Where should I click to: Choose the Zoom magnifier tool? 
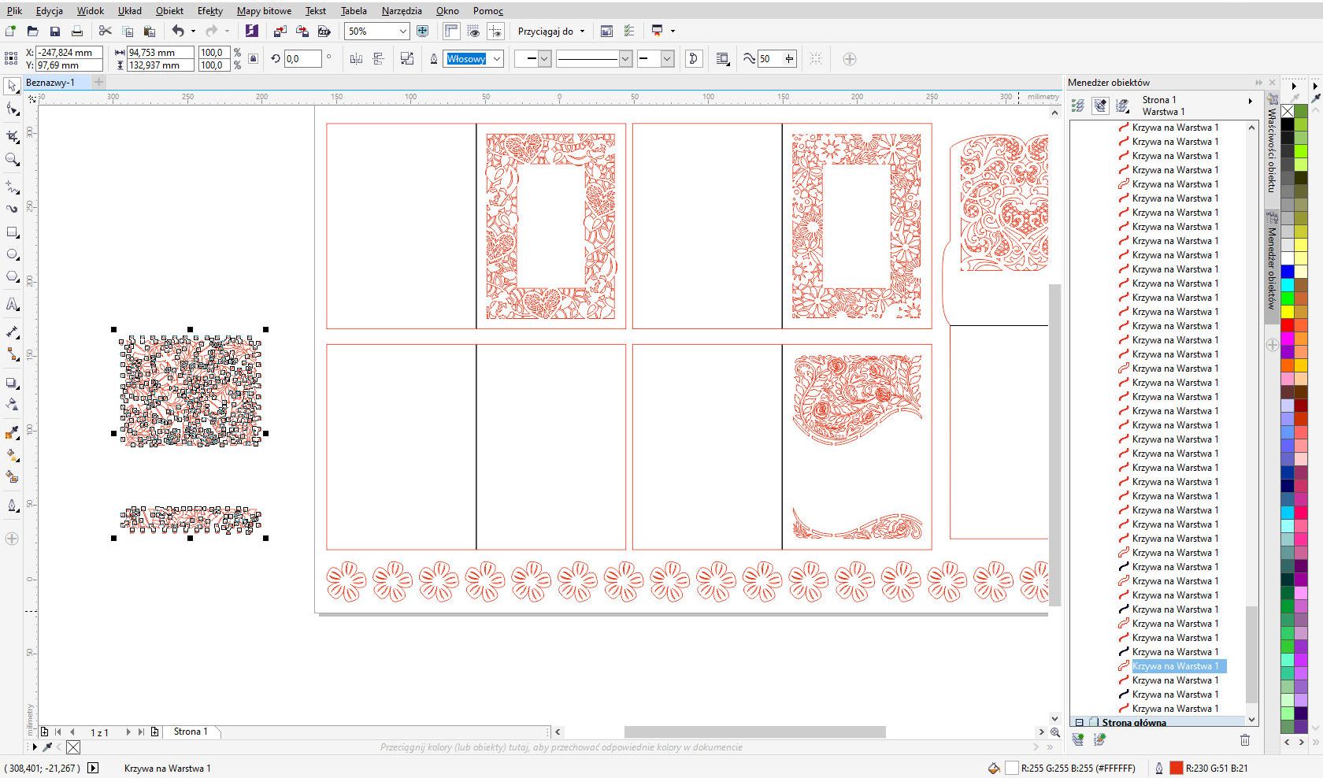tap(13, 159)
